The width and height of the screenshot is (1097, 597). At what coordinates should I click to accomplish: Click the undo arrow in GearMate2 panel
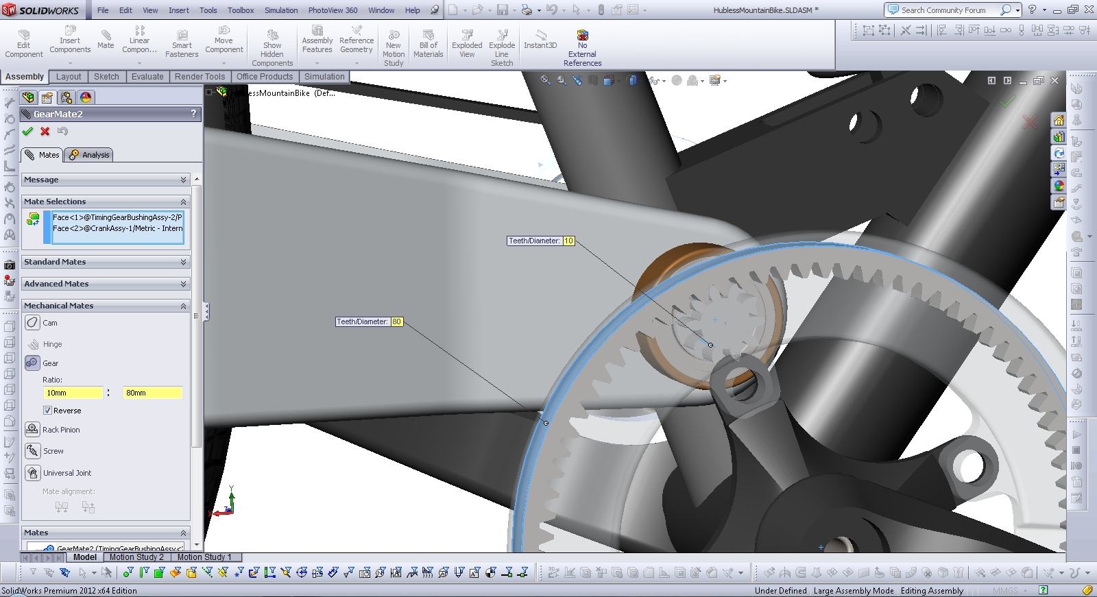pyautogui.click(x=63, y=132)
